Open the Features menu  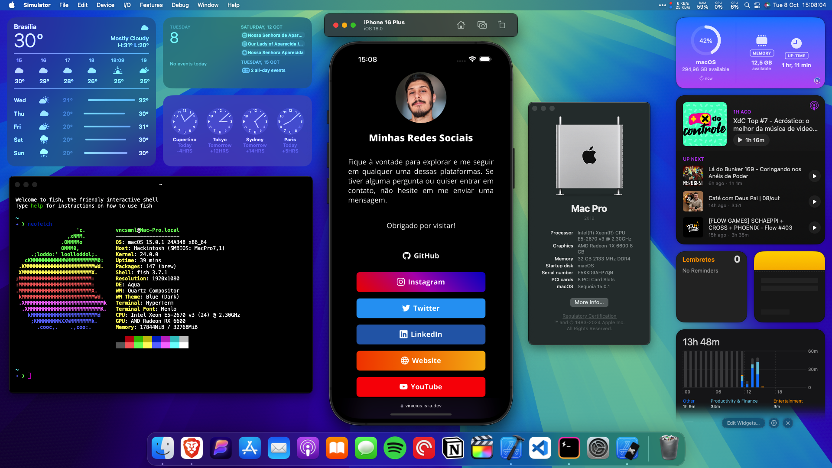[151, 5]
